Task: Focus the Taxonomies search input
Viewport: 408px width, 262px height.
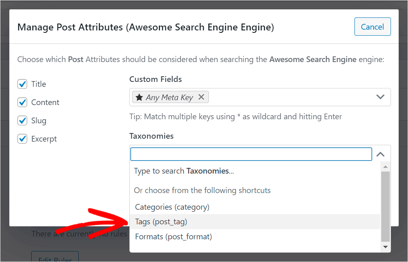Action: (x=251, y=154)
